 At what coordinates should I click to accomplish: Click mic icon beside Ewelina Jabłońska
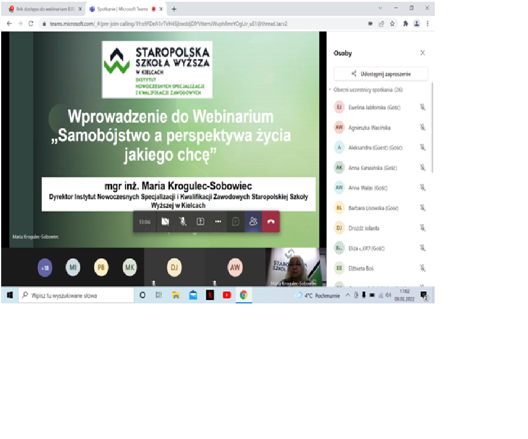(x=423, y=107)
